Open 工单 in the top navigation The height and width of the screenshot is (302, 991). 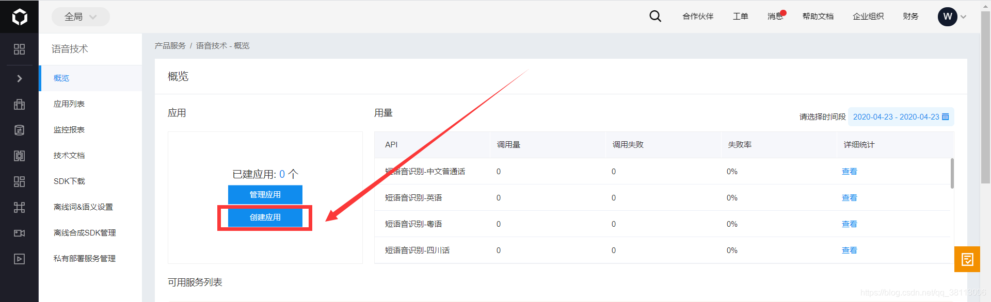(x=740, y=16)
